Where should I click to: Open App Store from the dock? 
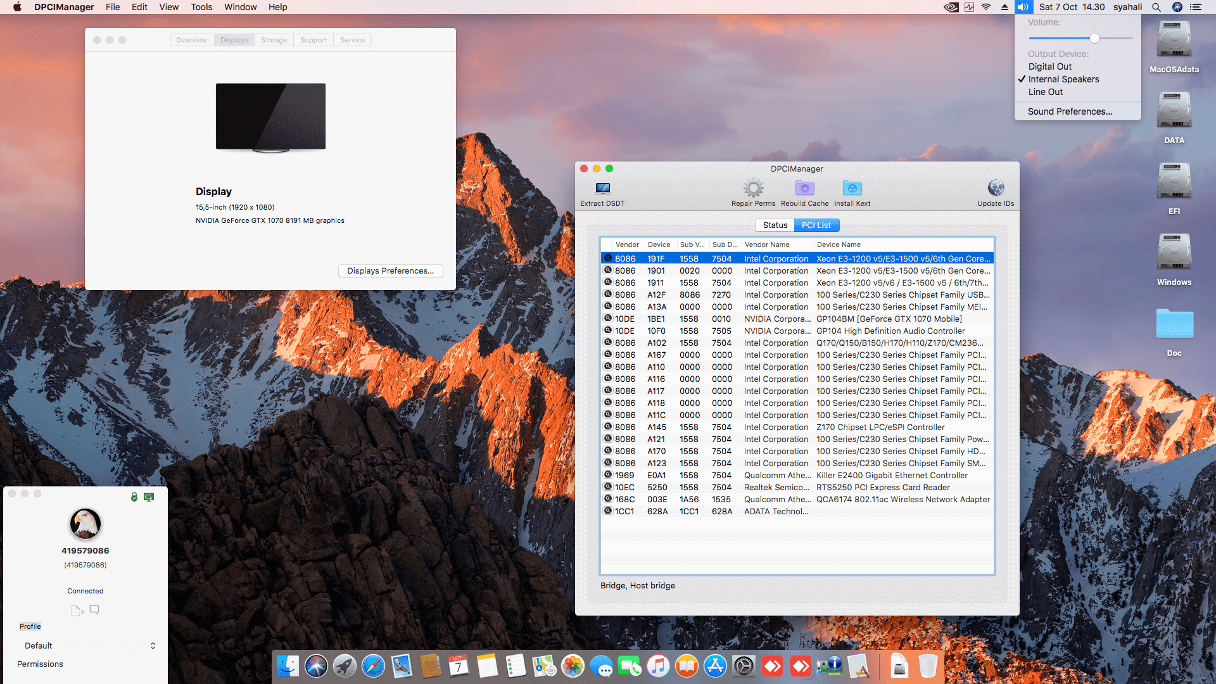(715, 666)
